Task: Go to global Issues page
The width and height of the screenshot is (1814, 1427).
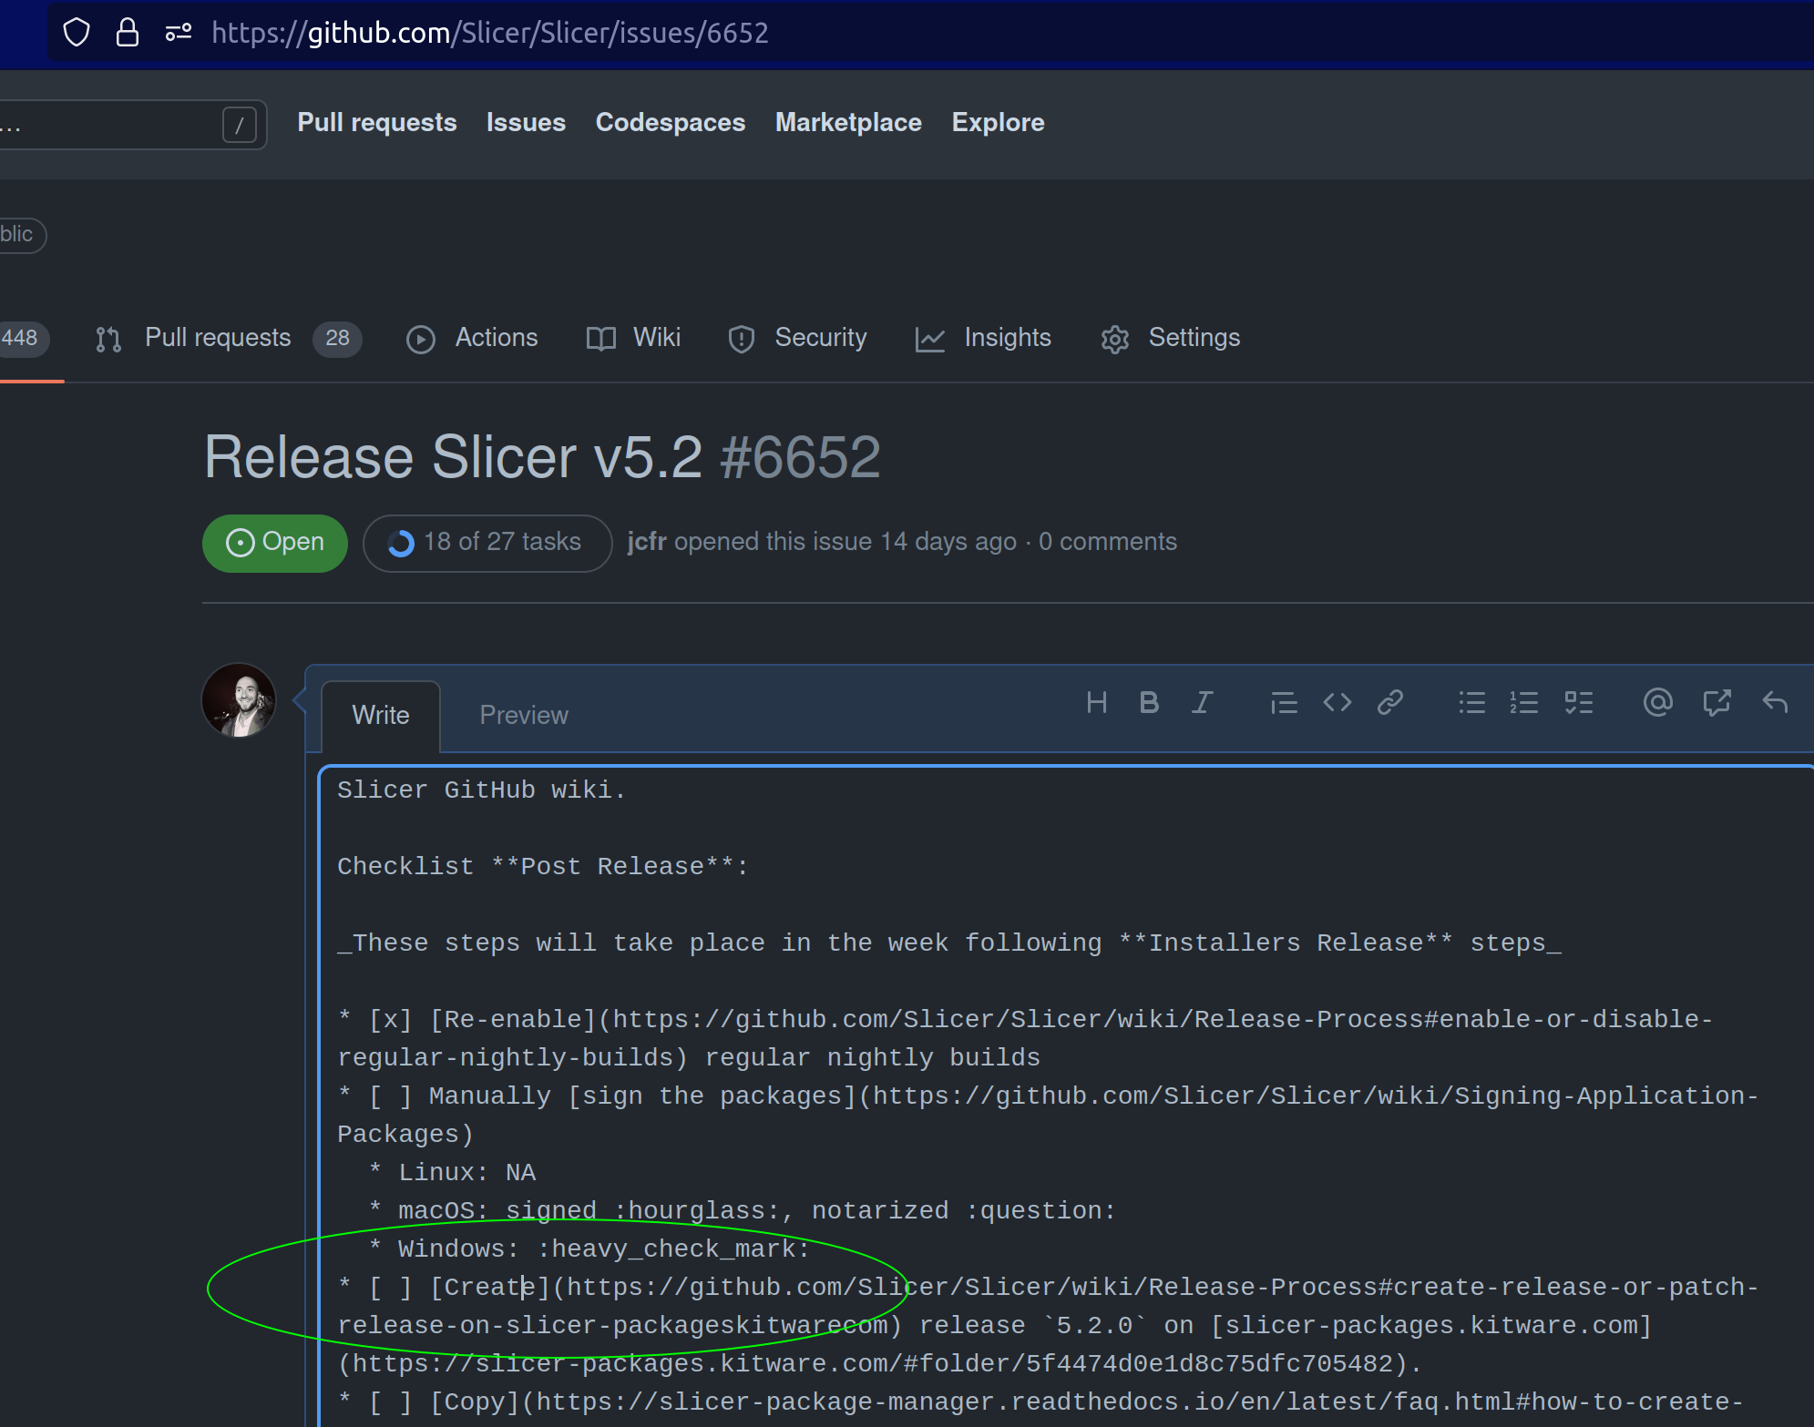Action: 526,122
